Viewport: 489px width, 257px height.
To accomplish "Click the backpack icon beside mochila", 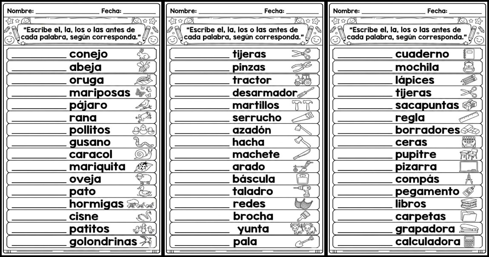I will pyautogui.click(x=468, y=67).
